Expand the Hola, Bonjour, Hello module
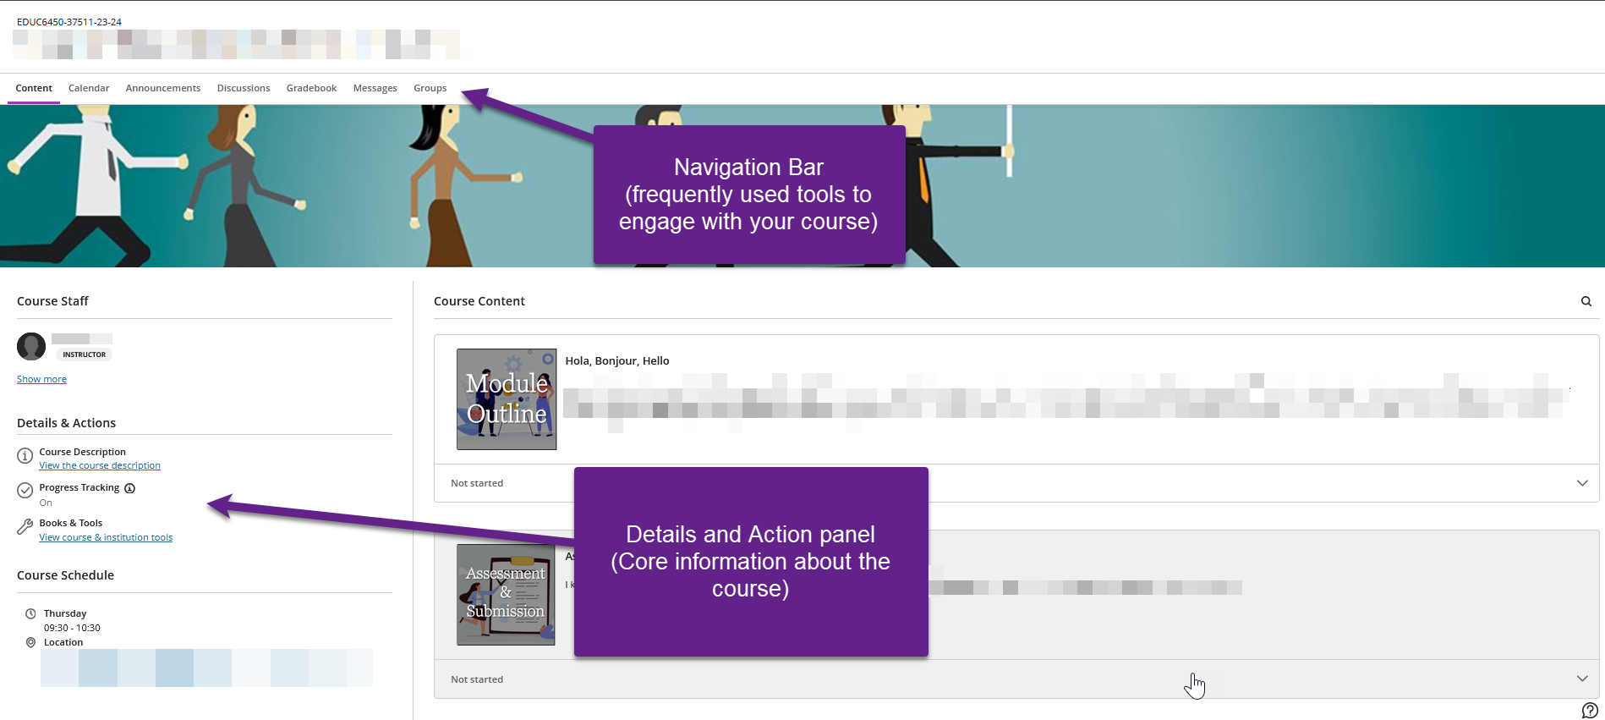Screen dimensions: 1605x720 tap(1581, 483)
